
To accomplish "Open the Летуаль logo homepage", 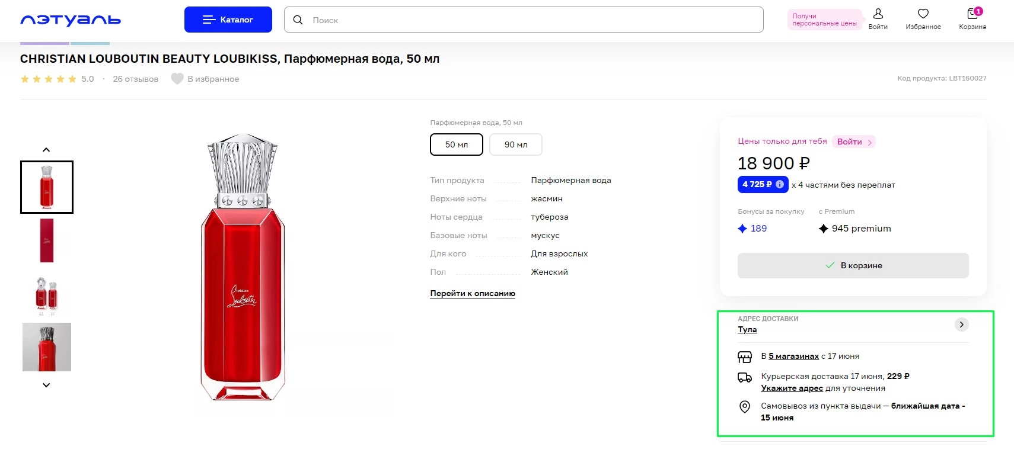I will pyautogui.click(x=71, y=20).
